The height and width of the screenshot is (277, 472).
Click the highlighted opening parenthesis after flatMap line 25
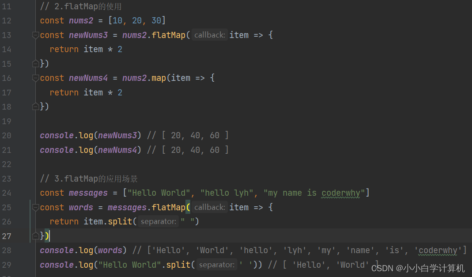pyautogui.click(x=188, y=207)
